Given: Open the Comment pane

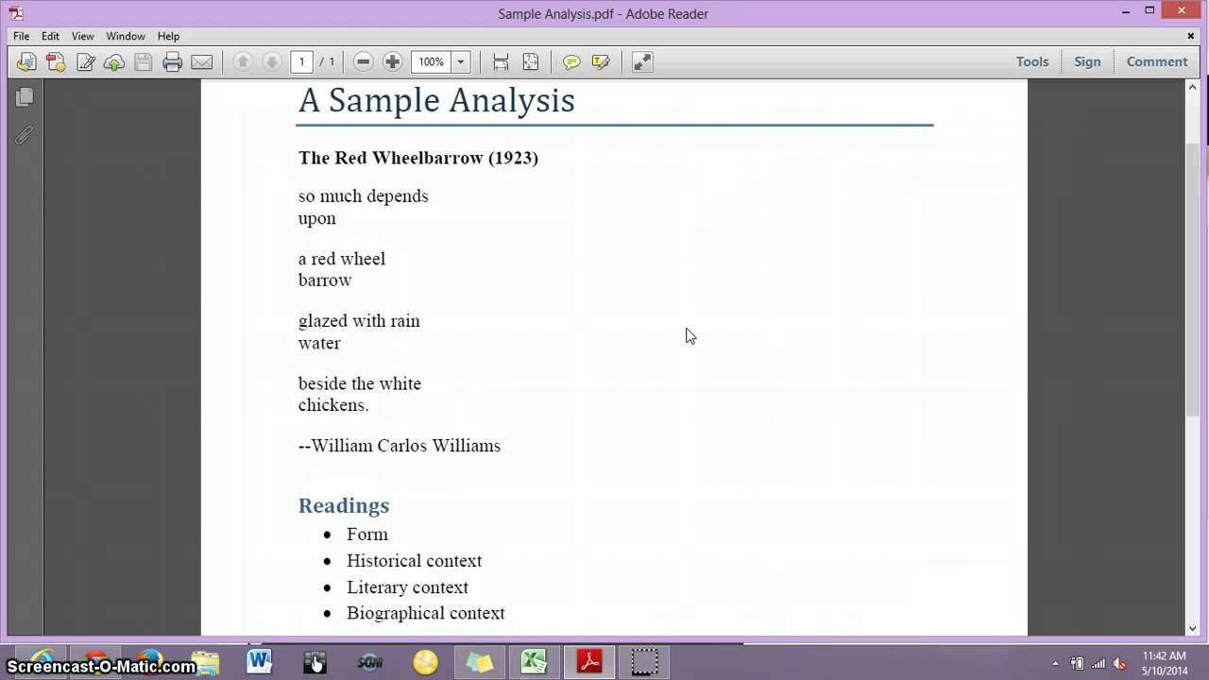Looking at the screenshot, I should tap(1157, 61).
